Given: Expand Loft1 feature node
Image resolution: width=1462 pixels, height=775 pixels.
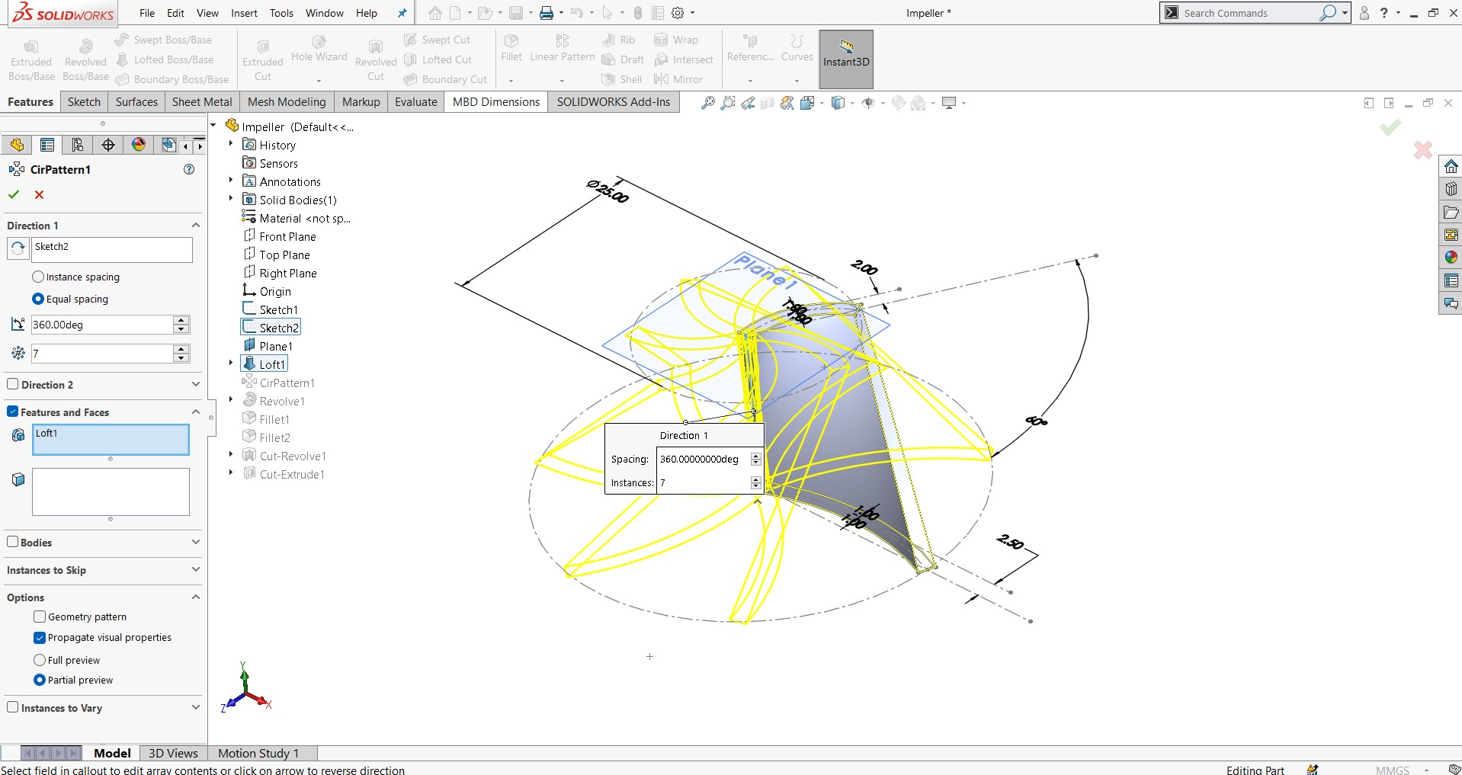Looking at the screenshot, I should pyautogui.click(x=231, y=363).
